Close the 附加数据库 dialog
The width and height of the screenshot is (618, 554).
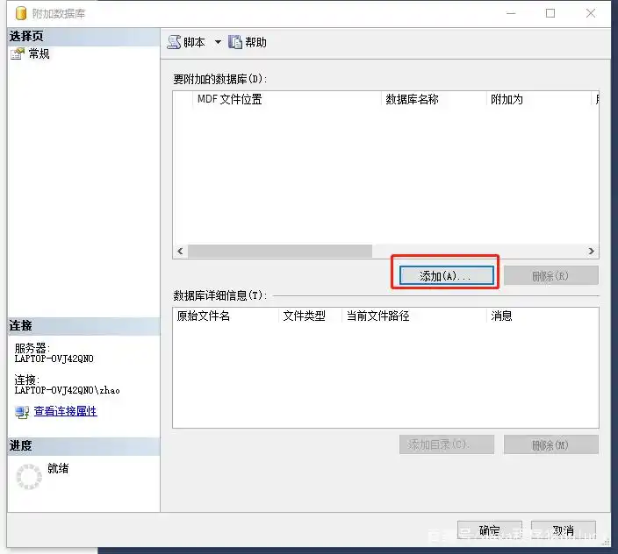(591, 13)
